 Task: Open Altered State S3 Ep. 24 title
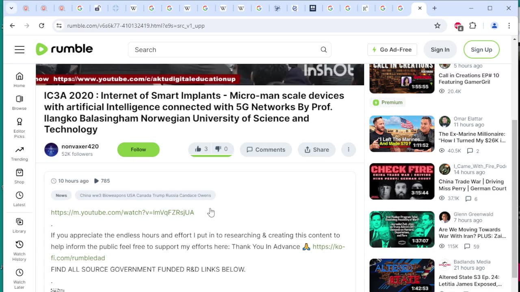470,280
